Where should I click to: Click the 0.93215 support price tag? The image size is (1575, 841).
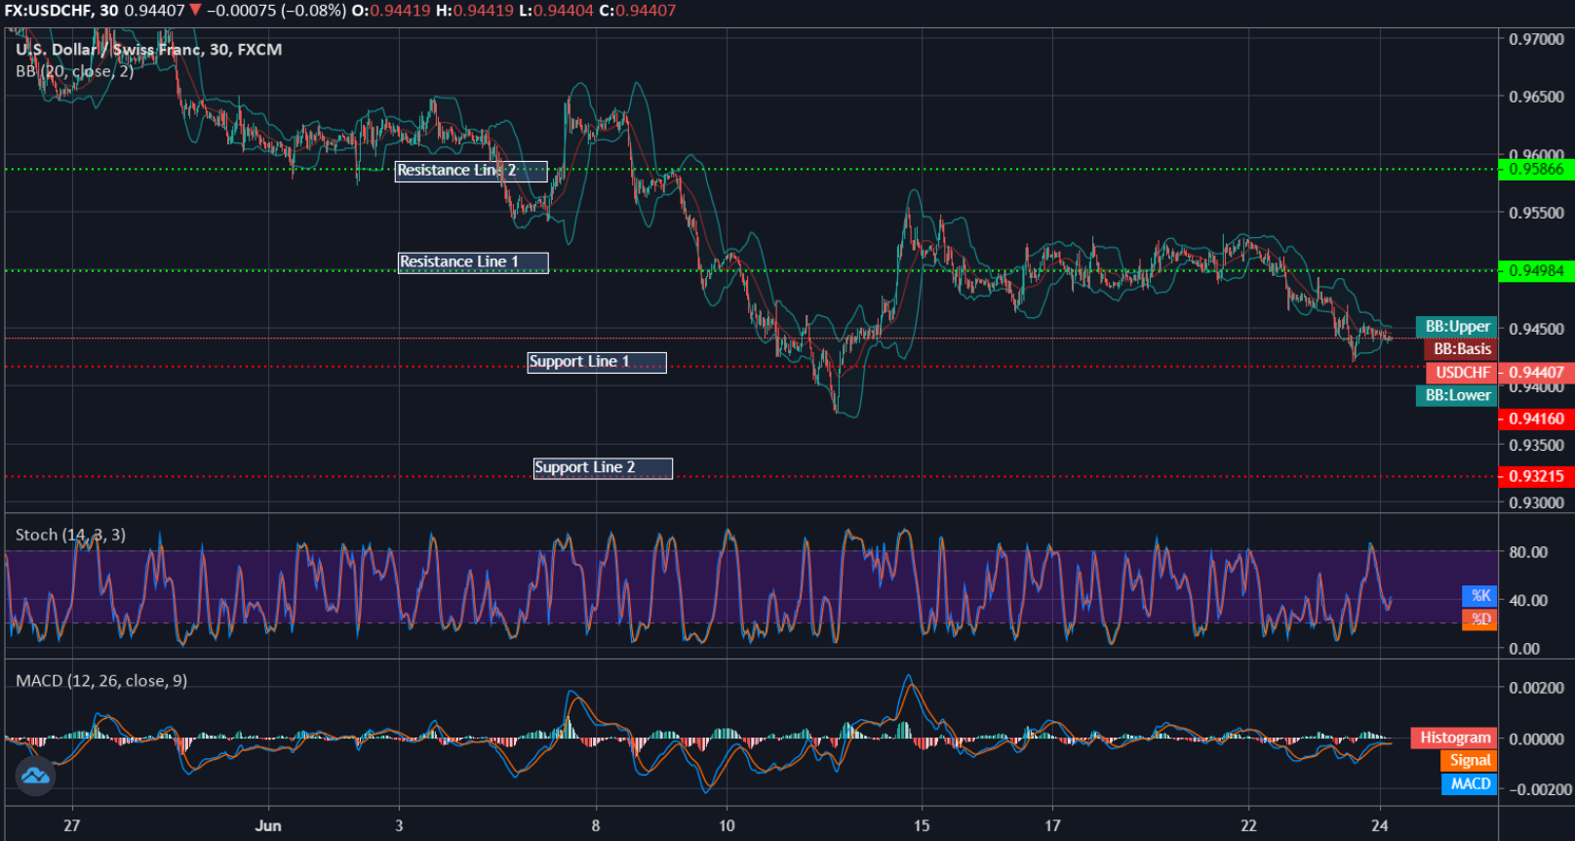point(1536,477)
